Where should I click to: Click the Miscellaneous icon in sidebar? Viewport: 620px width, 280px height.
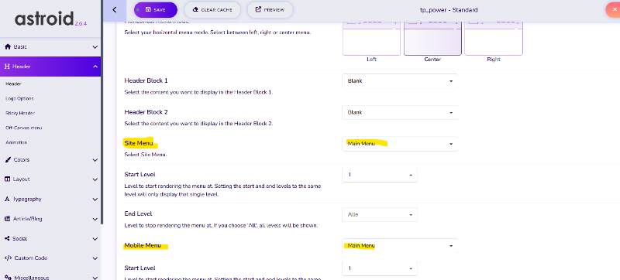point(8,277)
